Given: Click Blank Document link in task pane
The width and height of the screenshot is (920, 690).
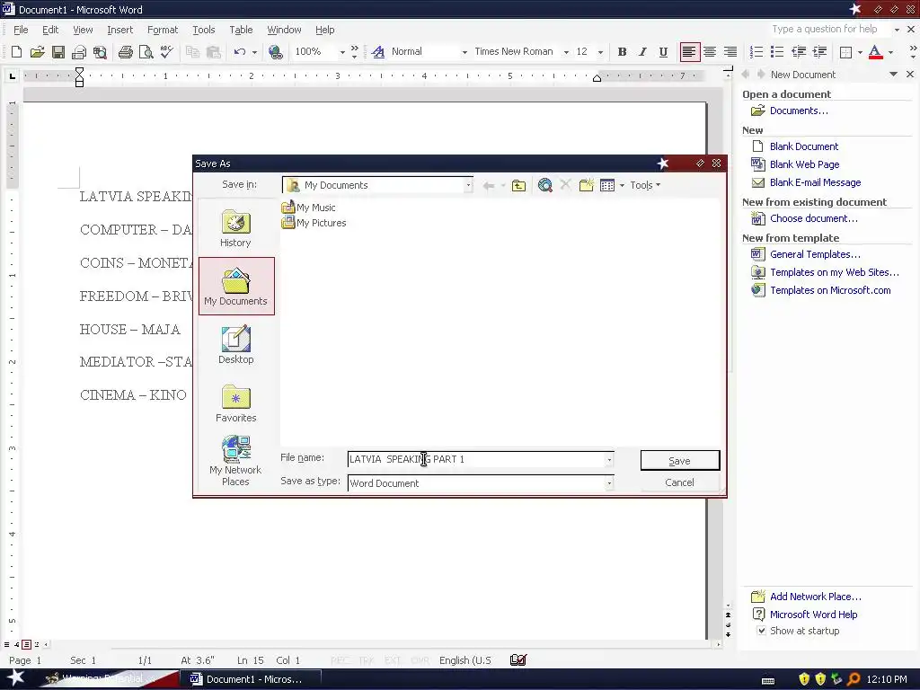Looking at the screenshot, I should 804,146.
